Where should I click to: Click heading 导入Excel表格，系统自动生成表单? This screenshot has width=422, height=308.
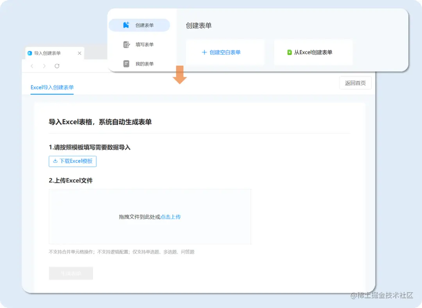(100, 122)
